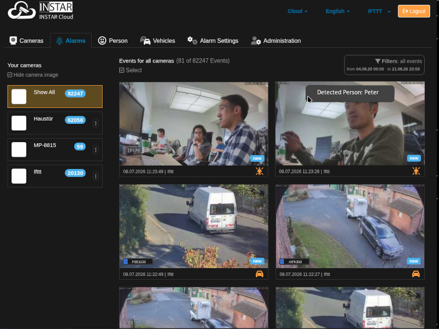Screen dimensions: 439x329
Task: Click the person detection icon on 11:23:26 event
Action: click(x=416, y=171)
